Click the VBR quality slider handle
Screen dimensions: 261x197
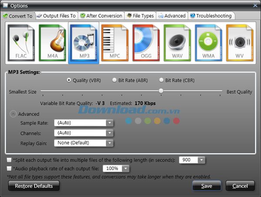(x=161, y=91)
